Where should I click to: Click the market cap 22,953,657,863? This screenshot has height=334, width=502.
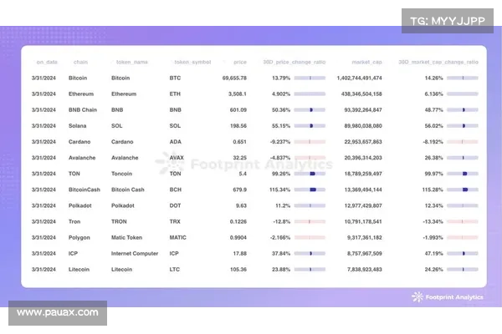pos(363,142)
